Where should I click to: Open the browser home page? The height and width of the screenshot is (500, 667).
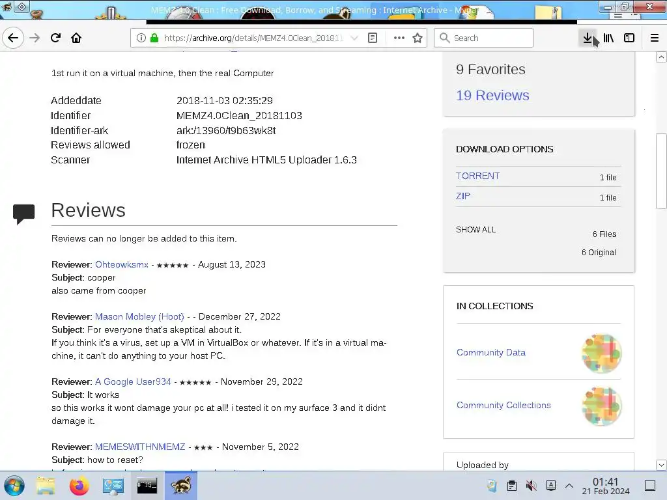coord(76,38)
